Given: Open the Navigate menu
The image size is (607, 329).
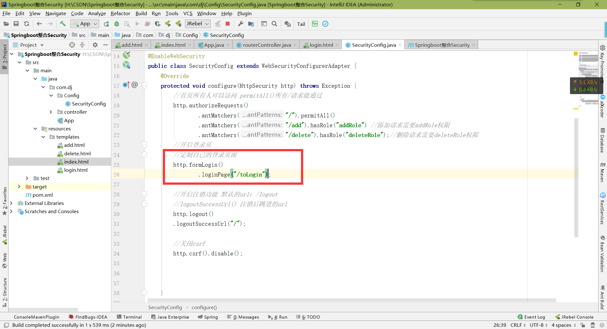Looking at the screenshot, I should 56,13.
